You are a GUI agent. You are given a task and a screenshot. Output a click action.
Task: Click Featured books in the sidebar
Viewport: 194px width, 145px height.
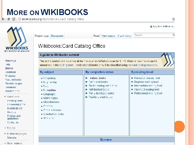(x=13, y=80)
